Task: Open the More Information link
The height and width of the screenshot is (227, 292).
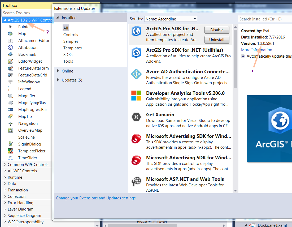Action: (x=256, y=50)
